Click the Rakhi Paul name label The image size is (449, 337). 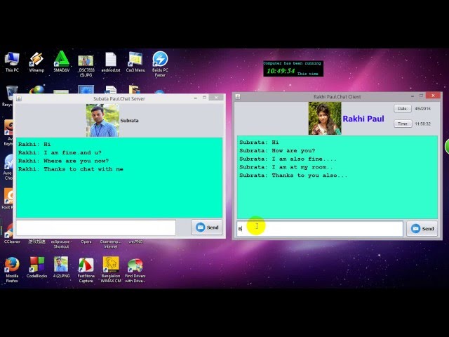363,119
